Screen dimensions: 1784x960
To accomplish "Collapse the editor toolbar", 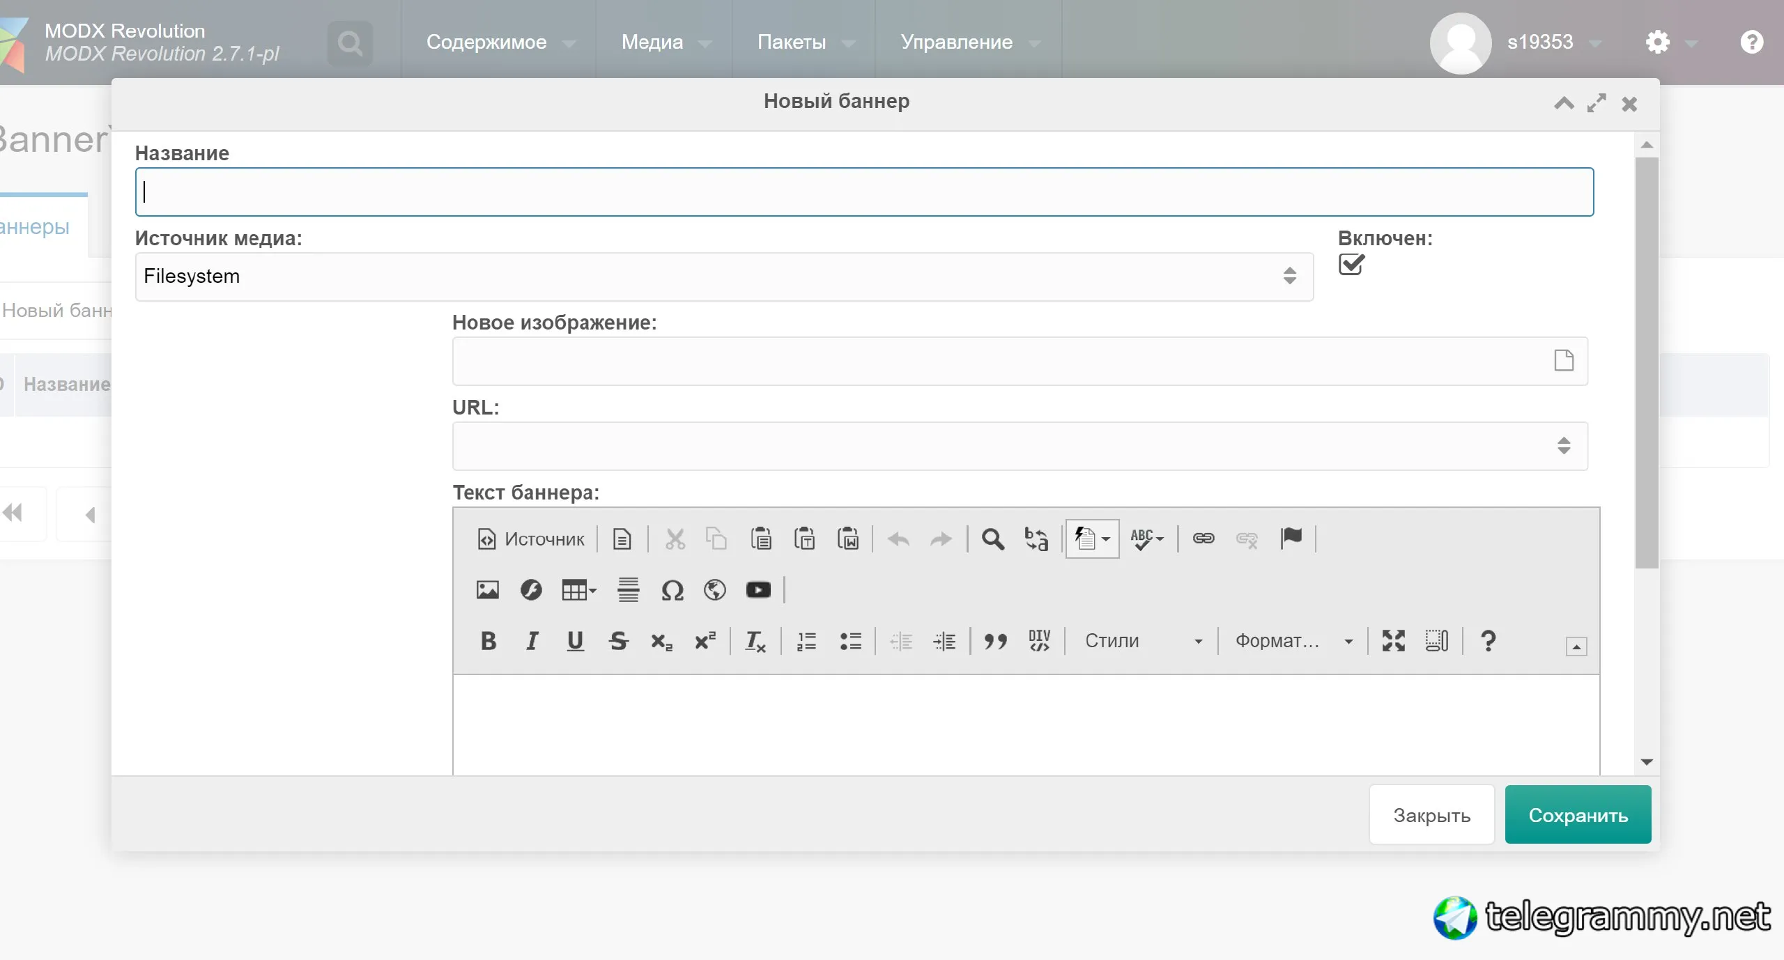I will pos(1576,647).
